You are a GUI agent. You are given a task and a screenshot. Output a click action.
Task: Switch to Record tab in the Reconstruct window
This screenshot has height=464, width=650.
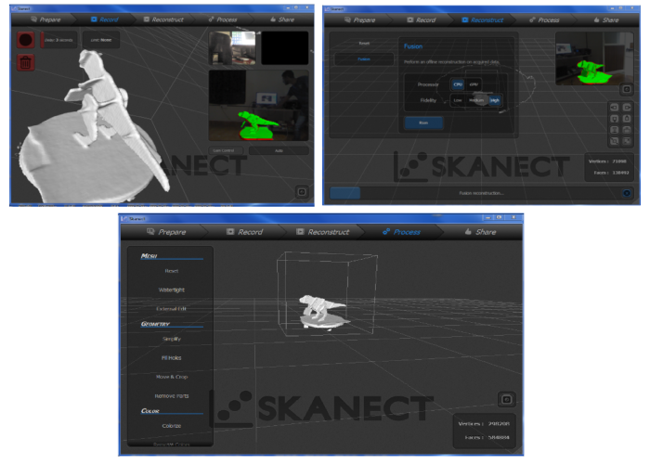pyautogui.click(x=422, y=19)
